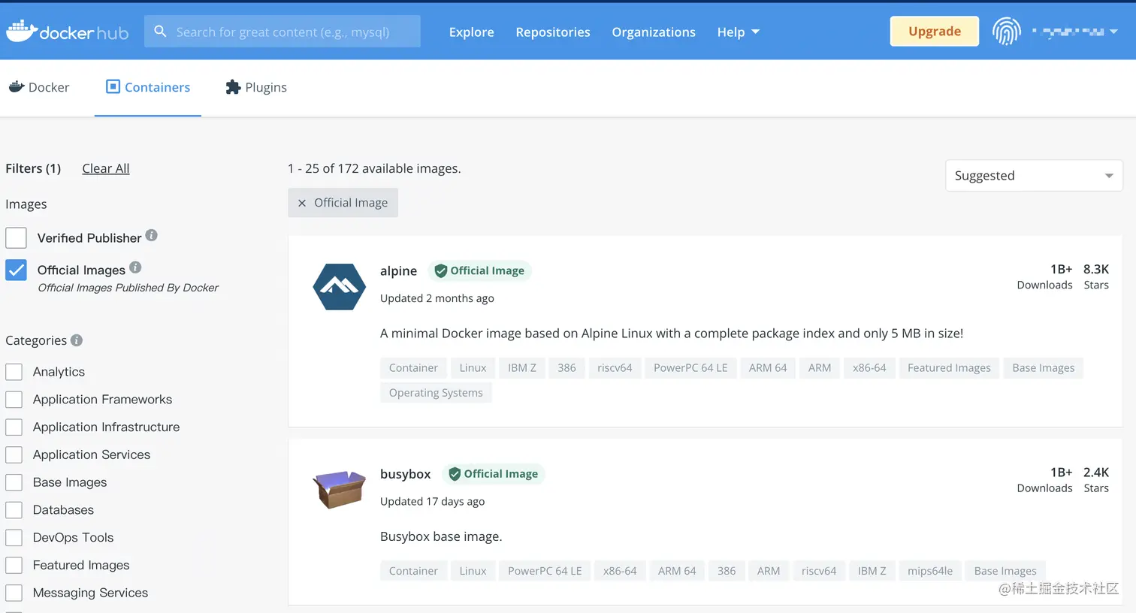Click the '1 - 25 of 172 available images' text
Screen dimensions: 1136x613
[x=374, y=168]
